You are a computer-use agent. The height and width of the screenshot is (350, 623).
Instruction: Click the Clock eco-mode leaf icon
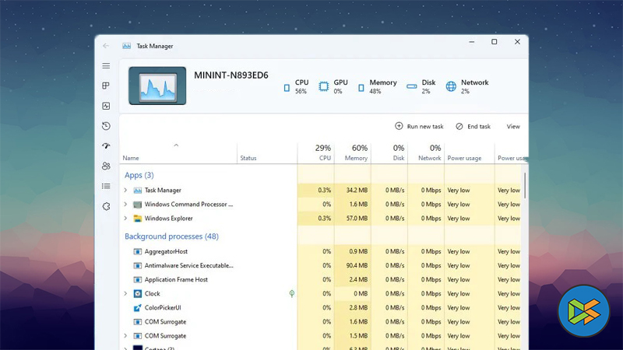click(x=292, y=294)
